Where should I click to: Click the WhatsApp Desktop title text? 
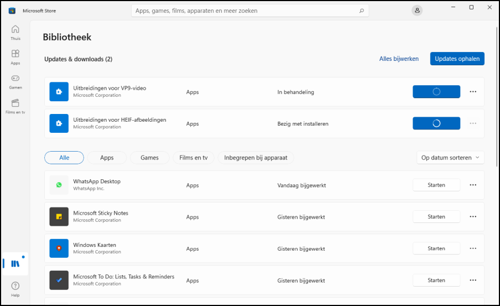(x=97, y=181)
